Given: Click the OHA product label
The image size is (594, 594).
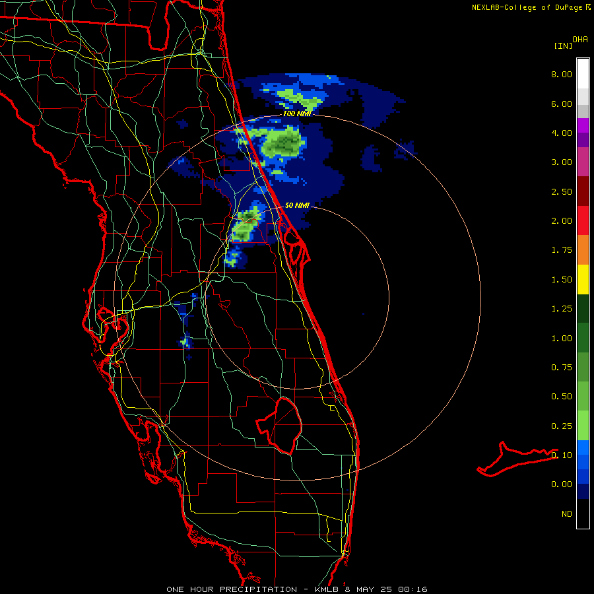Looking at the screenshot, I should (580, 40).
